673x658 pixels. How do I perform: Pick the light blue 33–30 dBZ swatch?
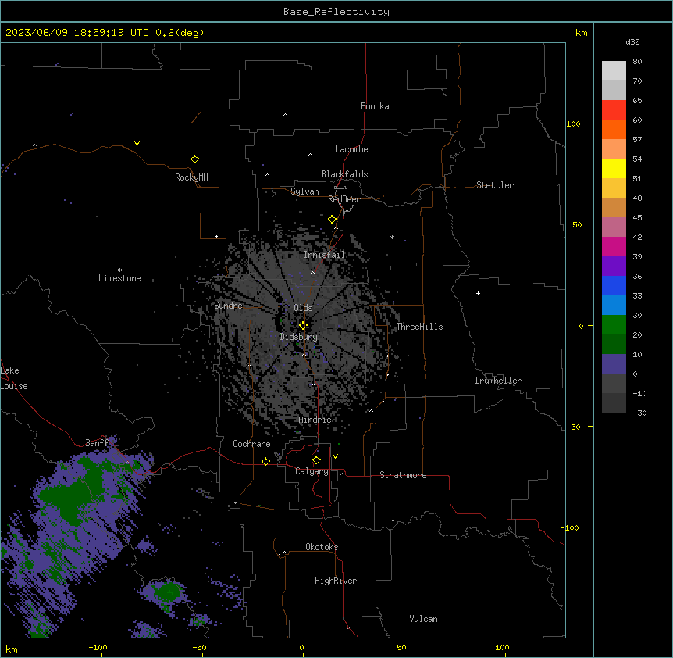(614, 305)
